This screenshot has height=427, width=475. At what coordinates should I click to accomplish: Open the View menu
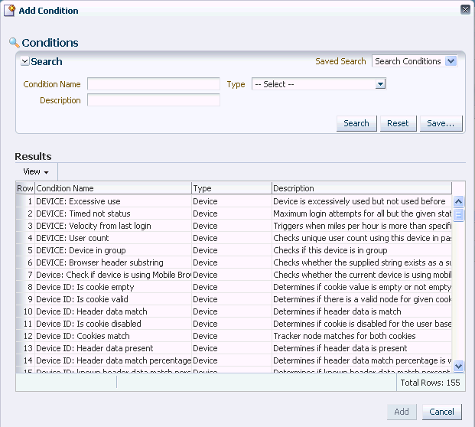(x=36, y=171)
